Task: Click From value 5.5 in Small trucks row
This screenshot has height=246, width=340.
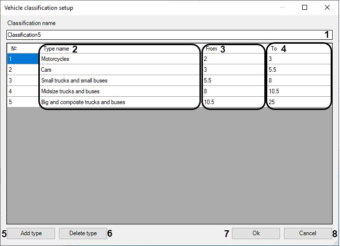Action: coord(234,81)
